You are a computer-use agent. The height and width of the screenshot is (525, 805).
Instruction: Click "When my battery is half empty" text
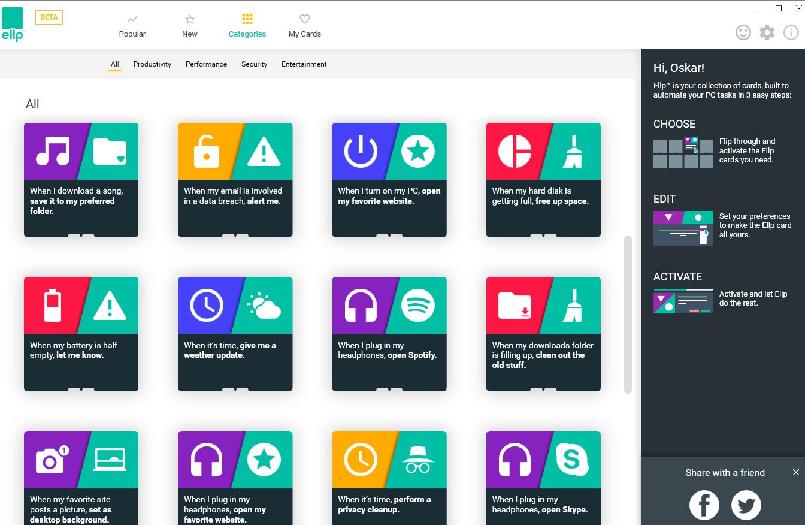pos(74,350)
